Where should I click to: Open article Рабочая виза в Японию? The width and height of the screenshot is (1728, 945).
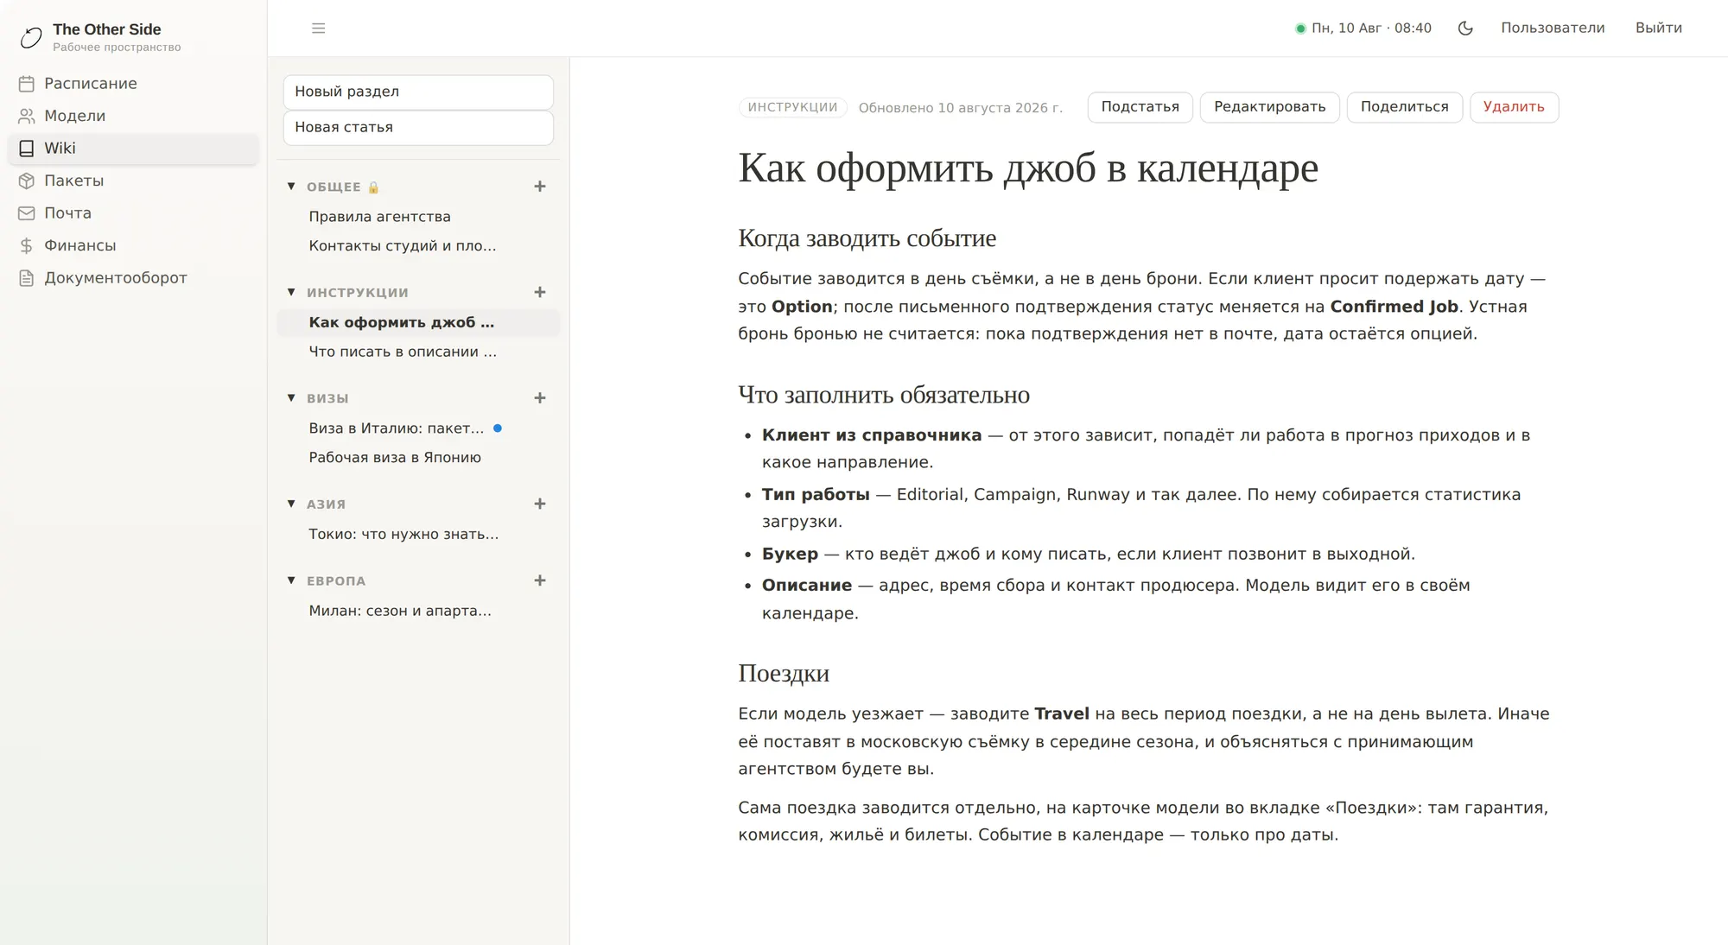tap(418, 458)
